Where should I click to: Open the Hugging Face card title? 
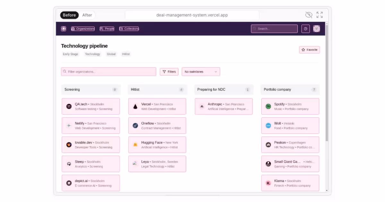click(152, 142)
